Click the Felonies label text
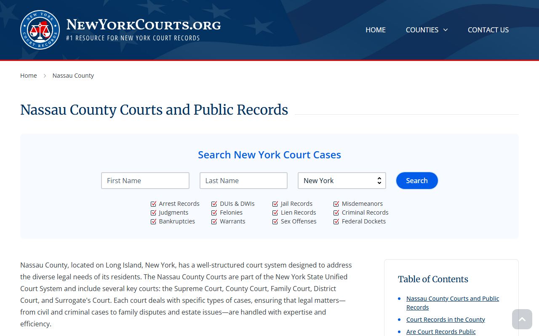The width and height of the screenshot is (539, 336). tap(231, 213)
